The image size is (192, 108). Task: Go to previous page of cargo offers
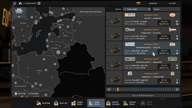pos(109,89)
